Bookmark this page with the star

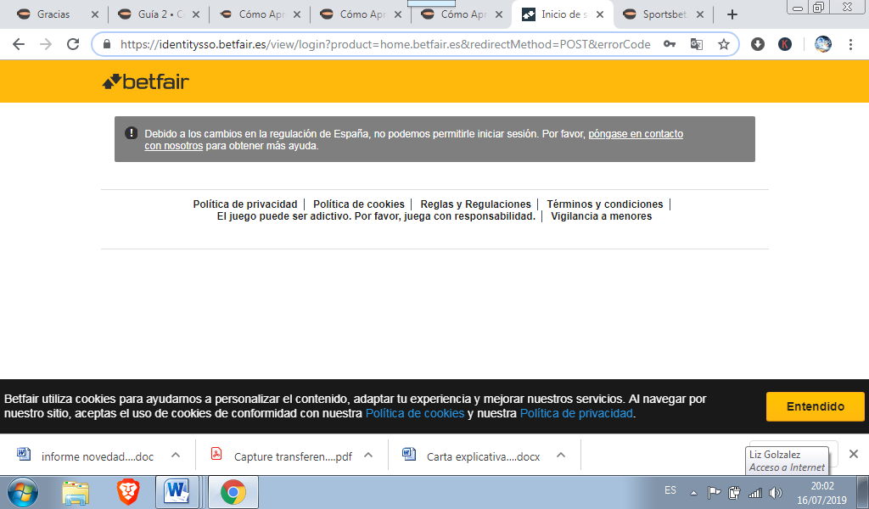pos(724,44)
